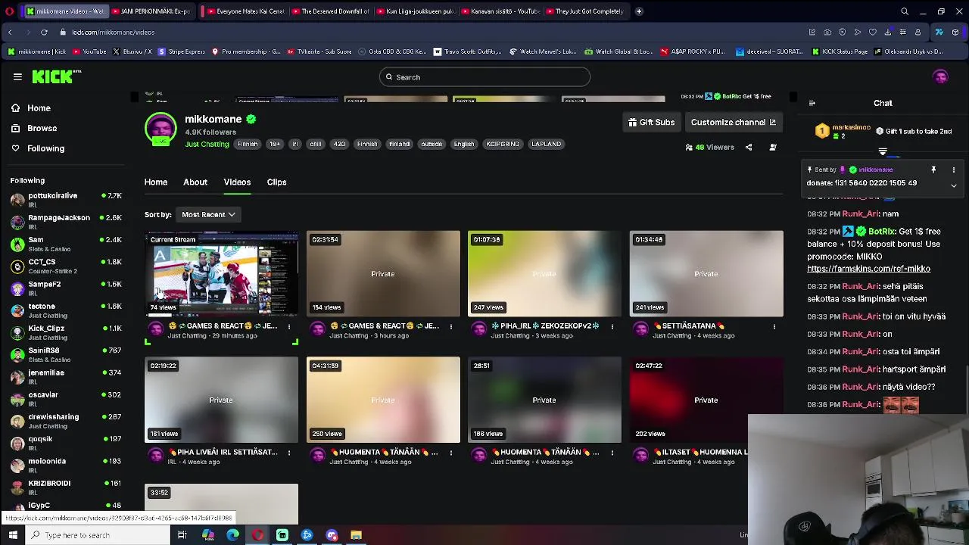Open the 01:07:38 private video thumbnail
Image resolution: width=969 pixels, height=545 pixels.
(544, 273)
